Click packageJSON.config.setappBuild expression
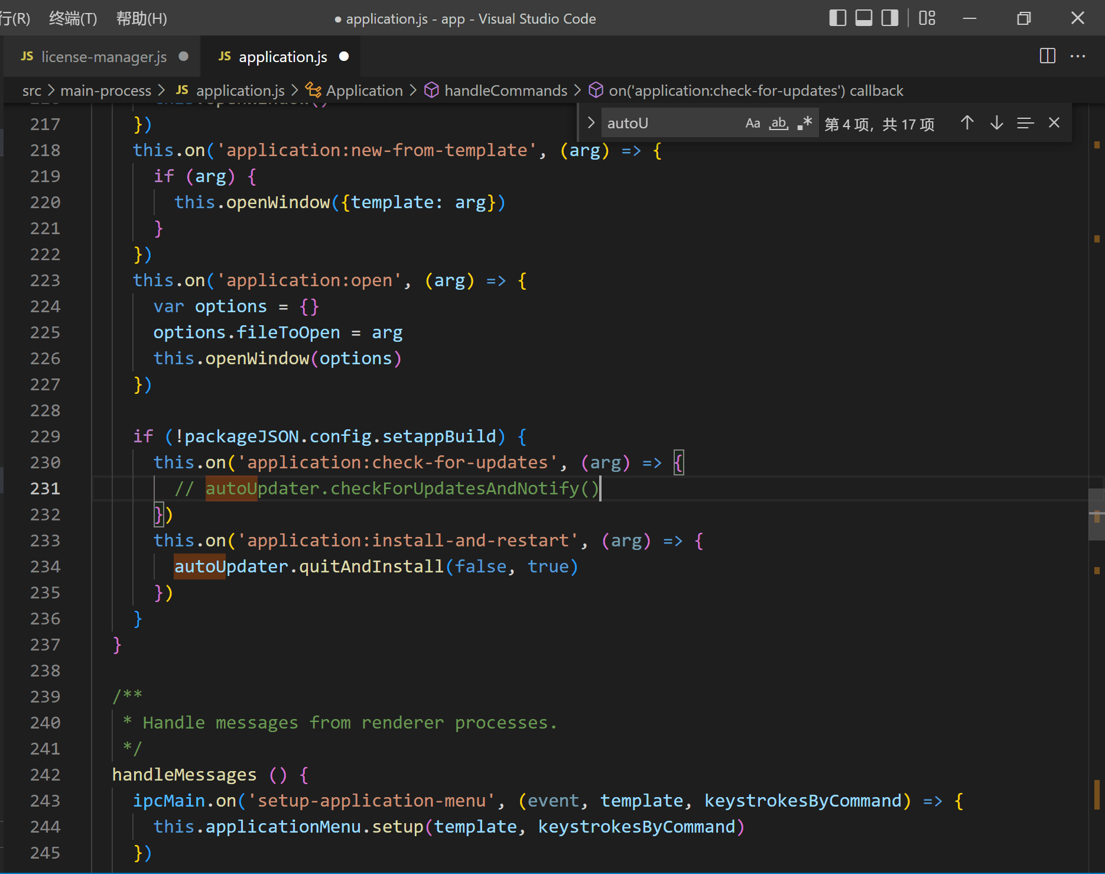This screenshot has height=874, width=1105. click(x=340, y=436)
